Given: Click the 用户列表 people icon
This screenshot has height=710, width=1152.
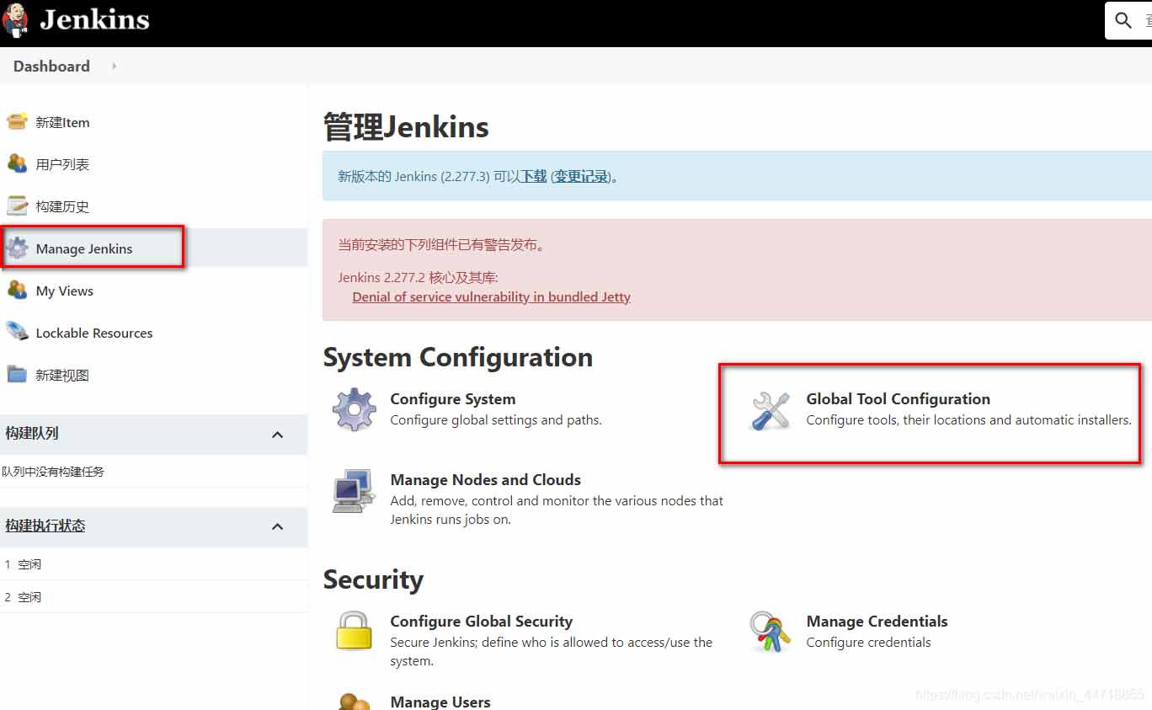Looking at the screenshot, I should point(17,163).
